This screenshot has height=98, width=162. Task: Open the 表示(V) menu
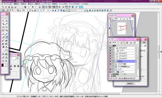click(x=30, y=4)
